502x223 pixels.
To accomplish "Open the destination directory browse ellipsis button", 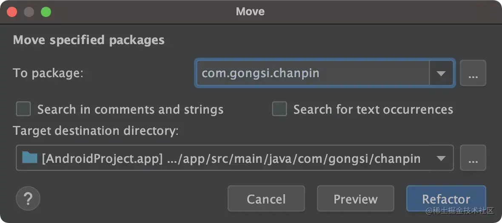I will [x=473, y=158].
